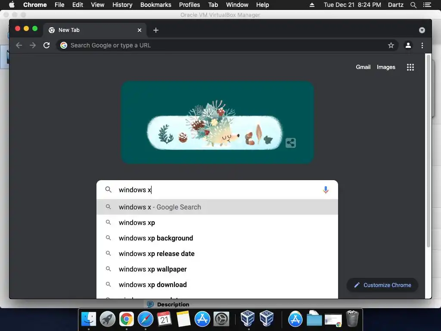Screen dimensions: 441x331
Task: Open the Chrome profile avatar icon
Action: click(408, 45)
